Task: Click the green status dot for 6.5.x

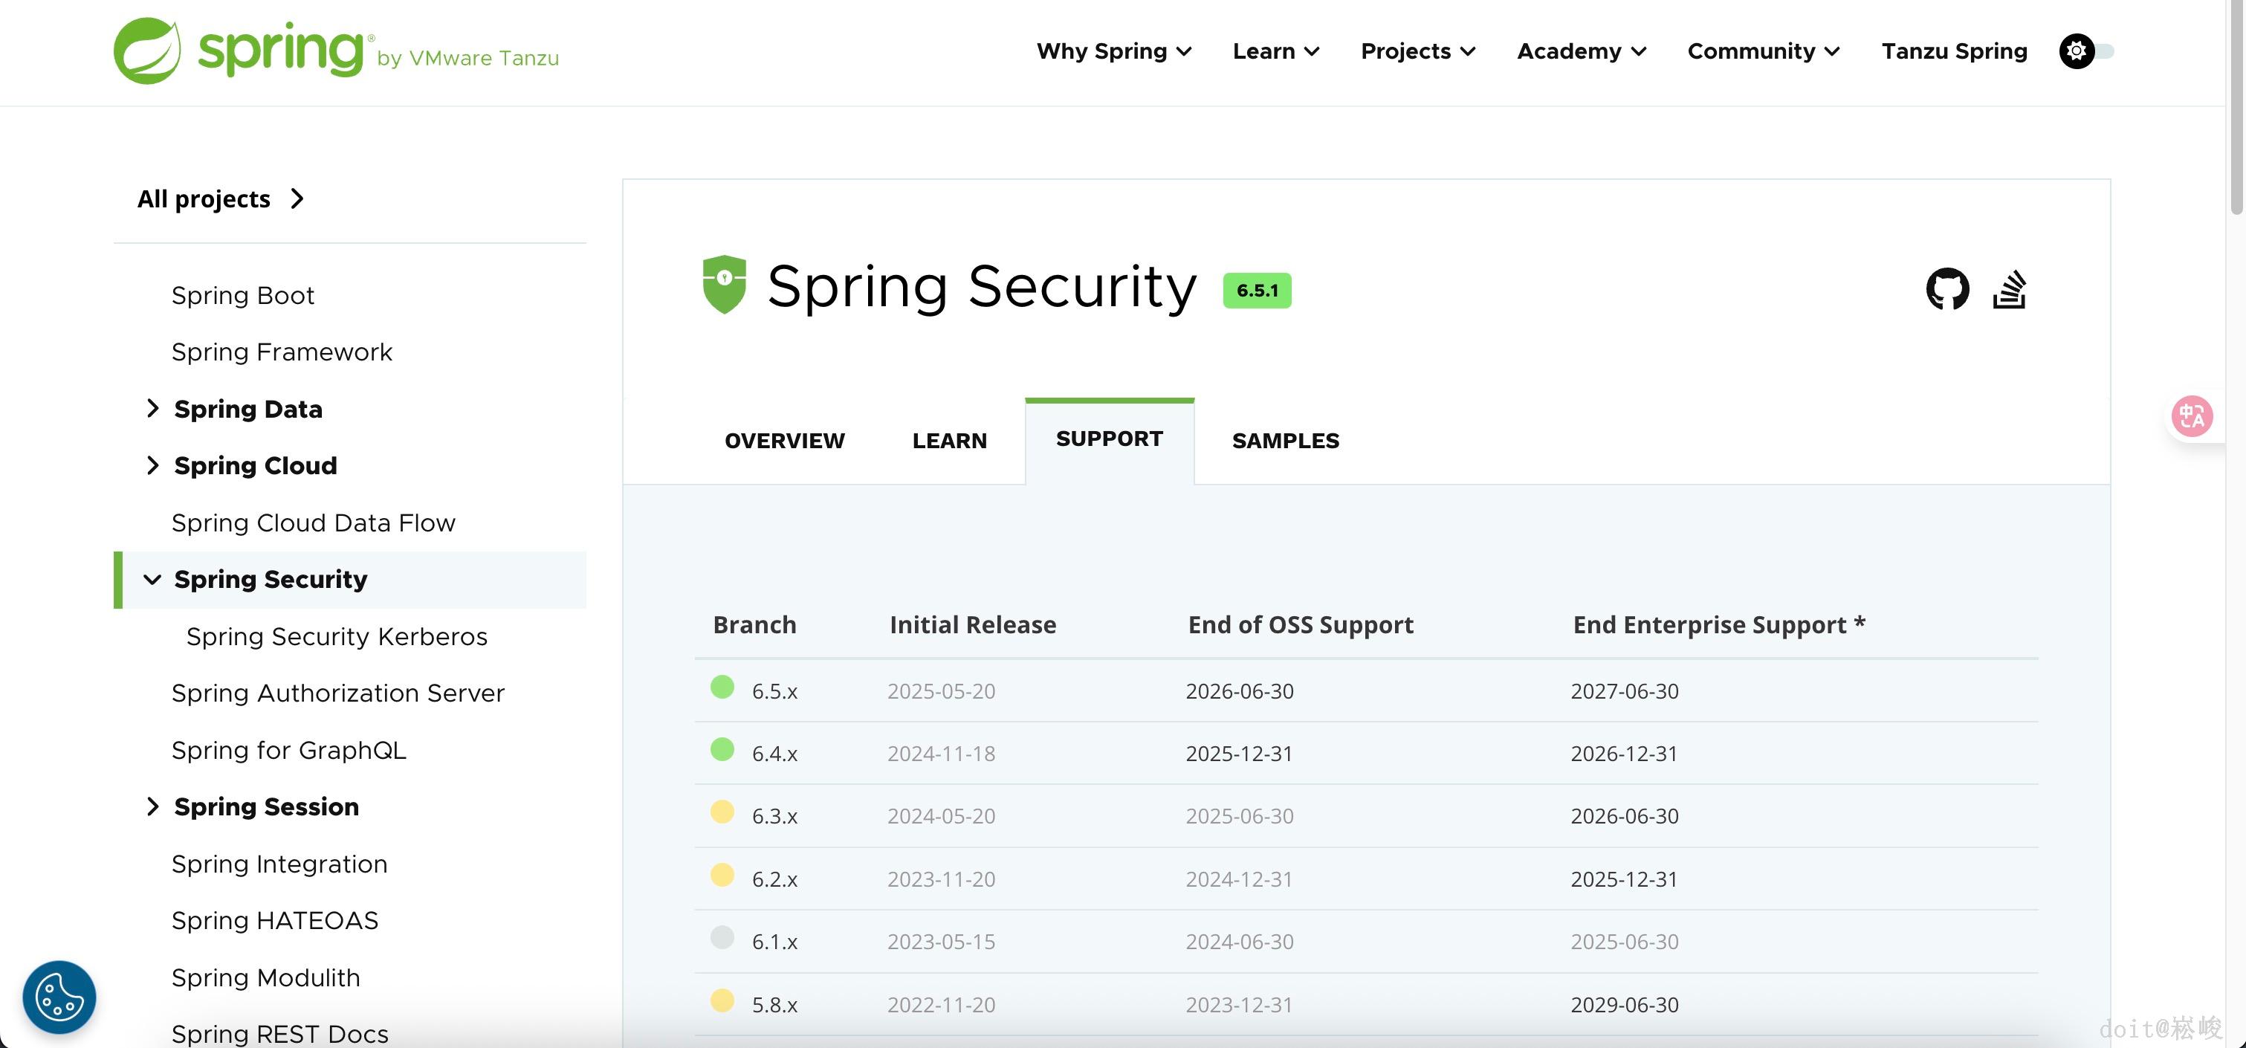Action: coord(722,687)
